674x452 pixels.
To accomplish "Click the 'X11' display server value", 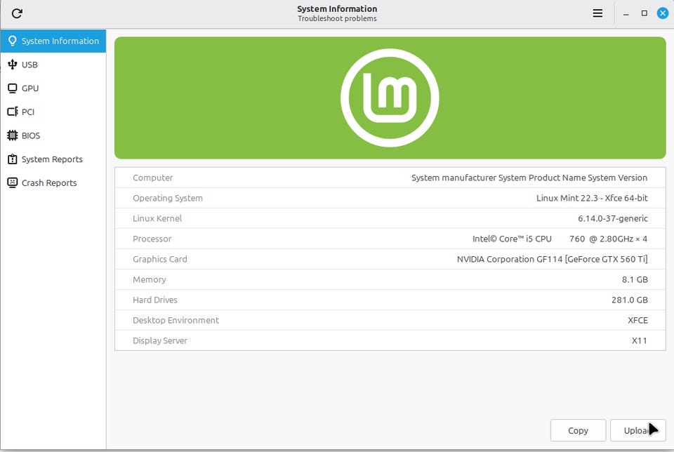I will point(639,340).
